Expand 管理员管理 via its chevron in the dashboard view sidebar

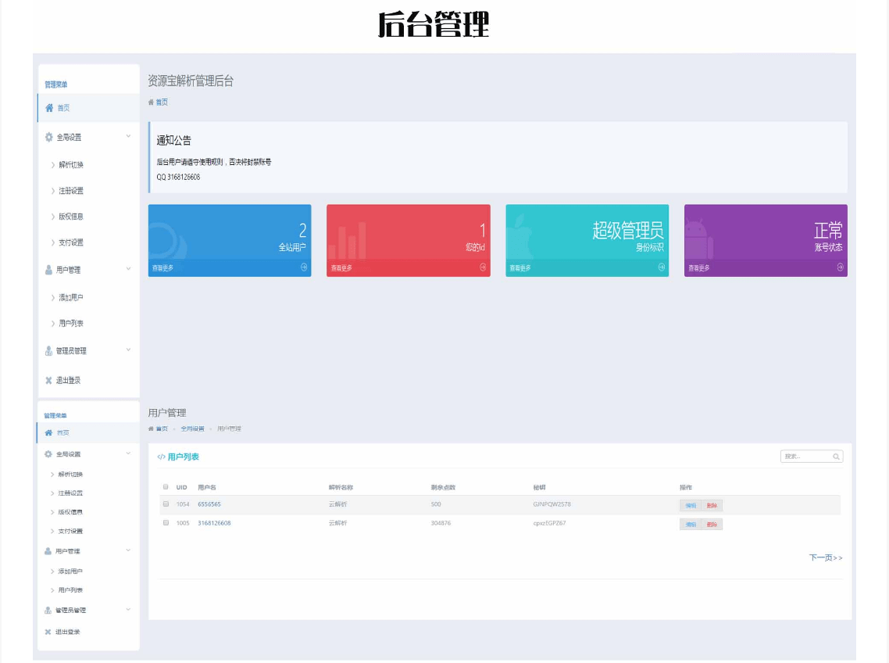coord(129,349)
